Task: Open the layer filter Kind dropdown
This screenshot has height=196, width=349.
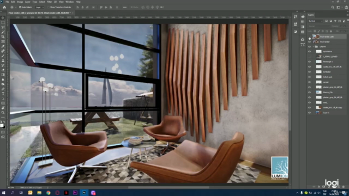Action: (316, 21)
